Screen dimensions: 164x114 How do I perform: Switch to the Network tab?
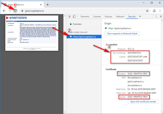(120, 17)
